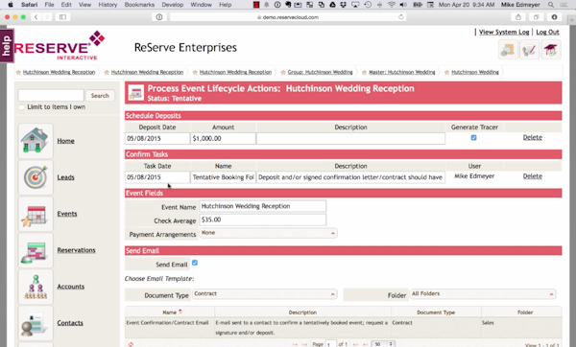
Task: Click the Safari show tabs icon
Action: pyautogui.click(x=537, y=17)
